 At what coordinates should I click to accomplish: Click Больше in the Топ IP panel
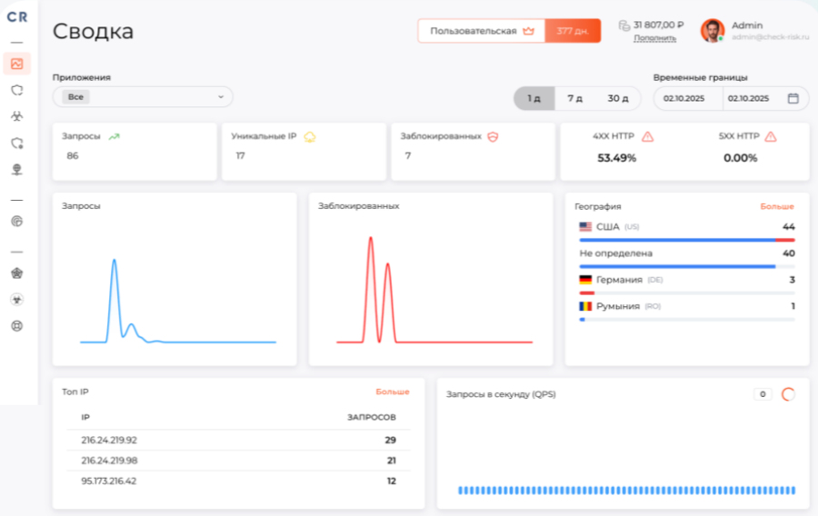393,392
